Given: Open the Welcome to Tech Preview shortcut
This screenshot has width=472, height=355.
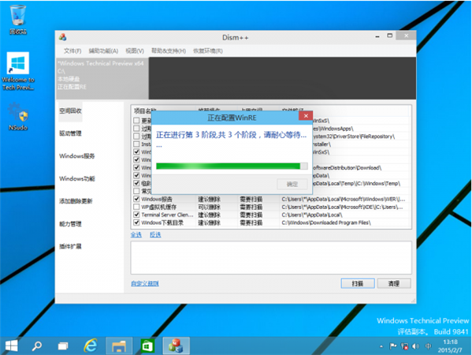Looking at the screenshot, I should (x=18, y=71).
